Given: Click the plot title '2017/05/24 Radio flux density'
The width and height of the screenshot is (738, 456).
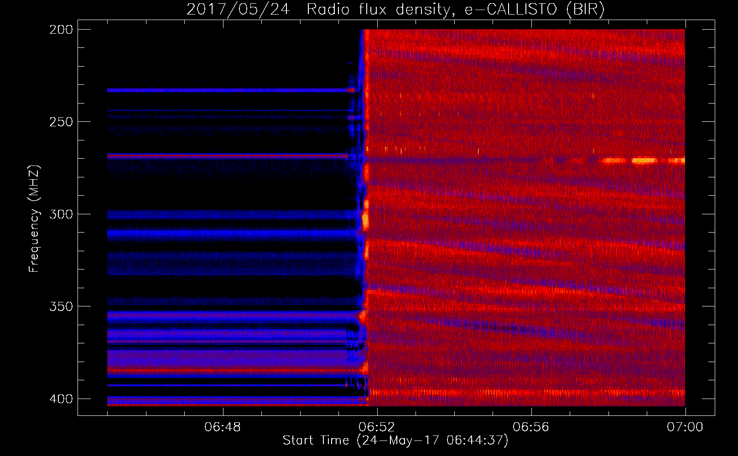Looking at the screenshot, I should click(x=318, y=10).
